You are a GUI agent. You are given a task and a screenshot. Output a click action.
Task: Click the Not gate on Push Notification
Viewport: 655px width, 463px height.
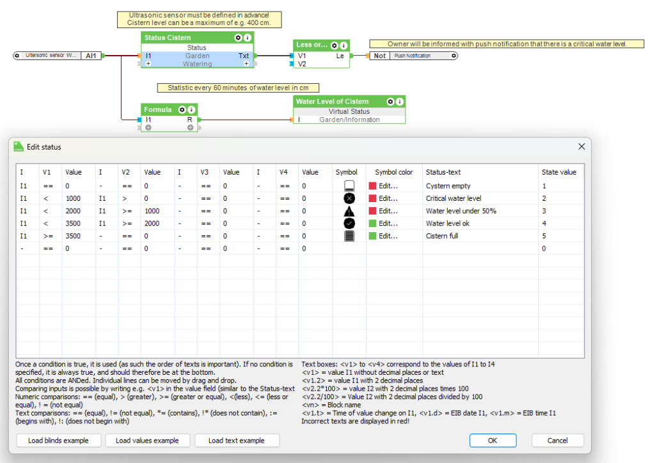380,56
